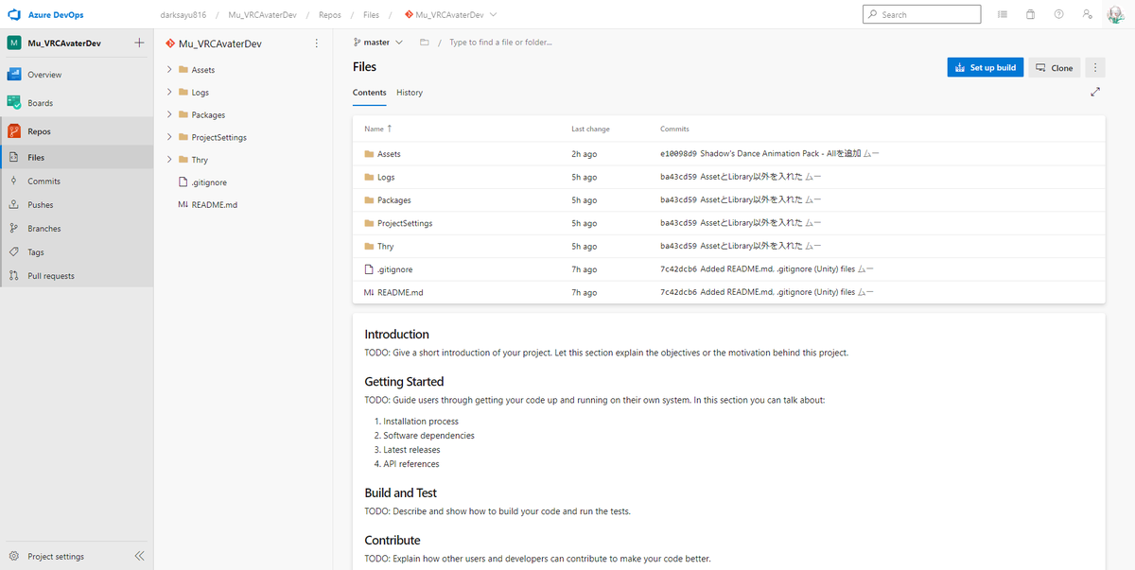Open commit e10098d9 link

(x=678, y=153)
